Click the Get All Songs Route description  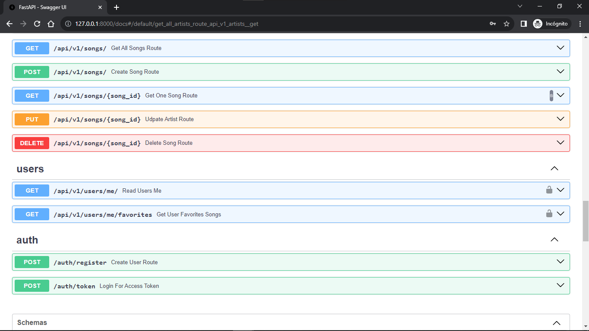136,48
